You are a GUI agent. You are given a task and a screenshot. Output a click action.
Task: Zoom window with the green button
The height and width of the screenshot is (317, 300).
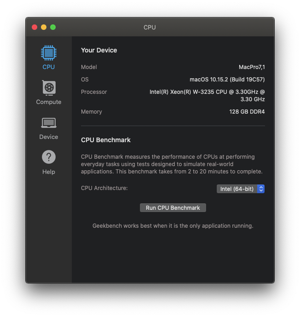coord(53,27)
